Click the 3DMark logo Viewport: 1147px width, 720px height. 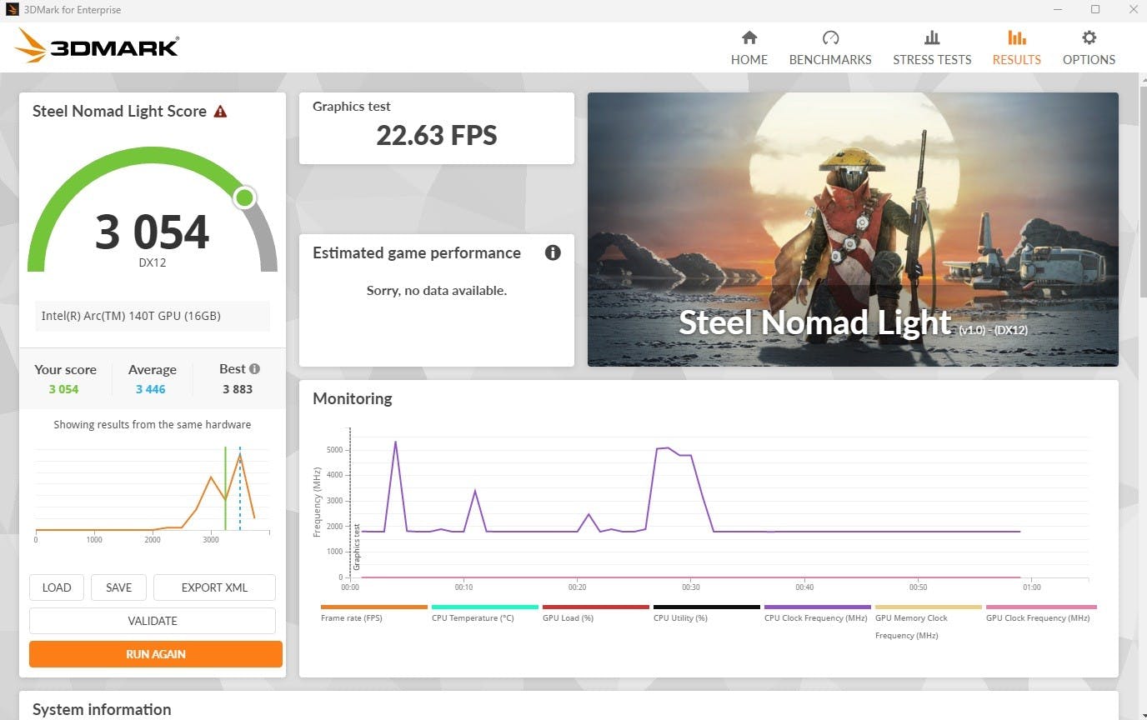(x=97, y=46)
